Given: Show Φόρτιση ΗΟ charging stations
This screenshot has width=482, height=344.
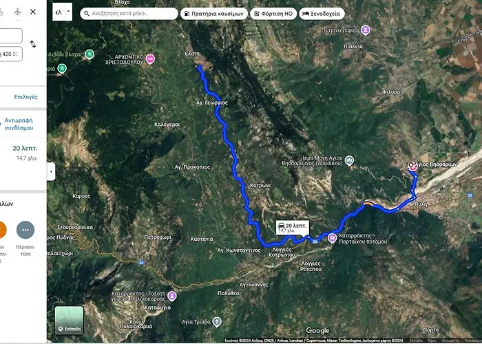Looking at the screenshot, I should (273, 14).
